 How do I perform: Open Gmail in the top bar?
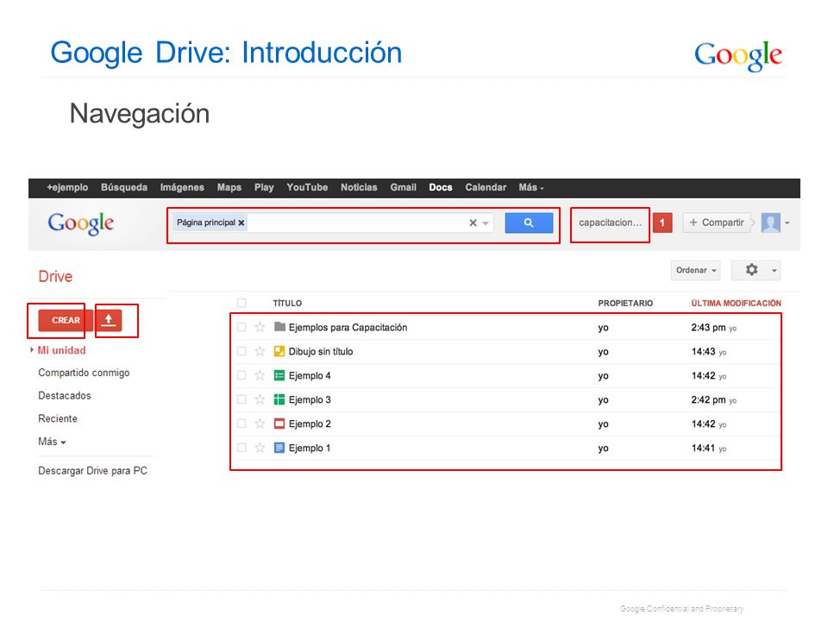[404, 187]
